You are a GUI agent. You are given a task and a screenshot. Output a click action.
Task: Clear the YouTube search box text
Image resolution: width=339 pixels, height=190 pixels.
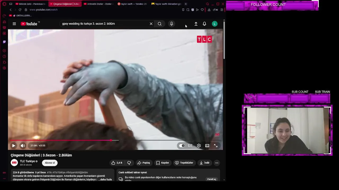coord(151,24)
